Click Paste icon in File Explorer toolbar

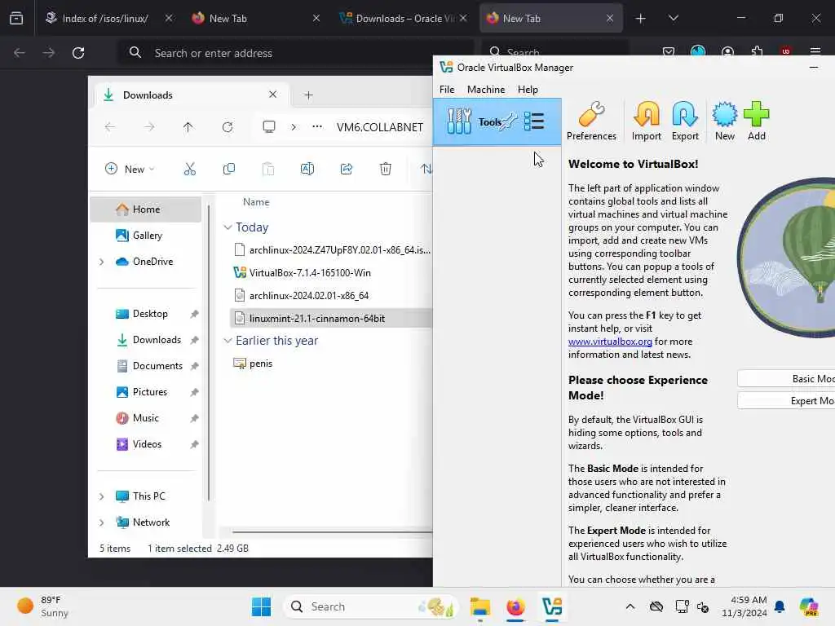pos(267,169)
